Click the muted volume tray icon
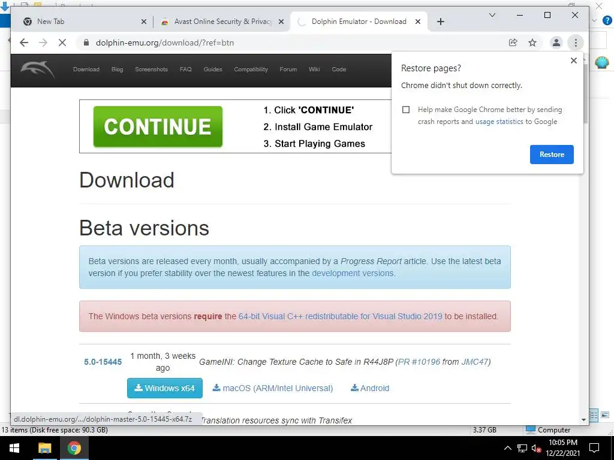This screenshot has height=460, width=614. (x=536, y=448)
